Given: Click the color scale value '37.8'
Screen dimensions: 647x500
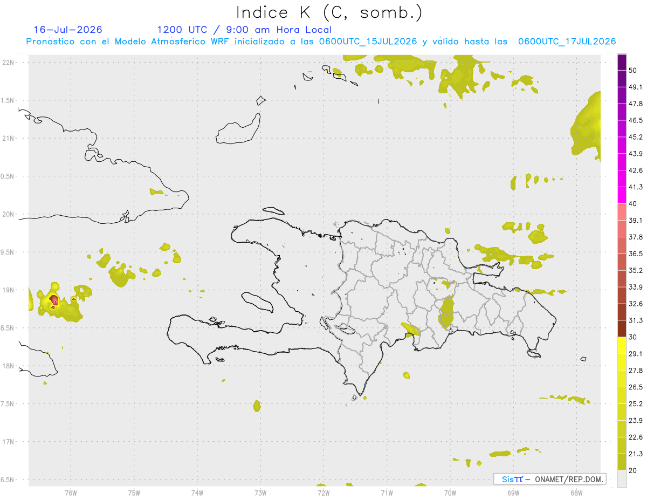Looking at the screenshot, I should pos(636,237).
